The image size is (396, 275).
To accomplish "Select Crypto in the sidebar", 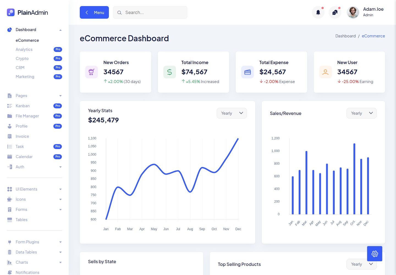I will [22, 59].
